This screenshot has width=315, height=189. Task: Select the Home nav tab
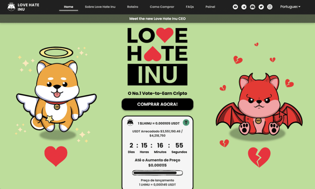69,7
